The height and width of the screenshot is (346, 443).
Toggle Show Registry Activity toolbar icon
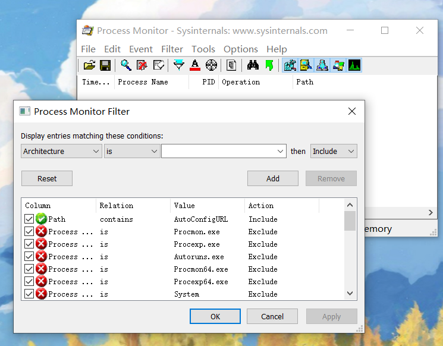tap(290, 65)
